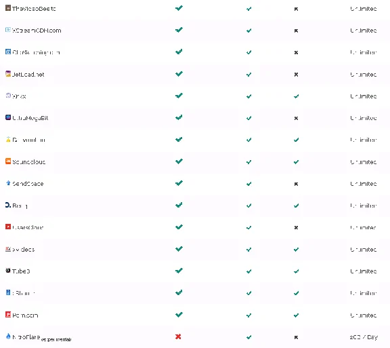This screenshot has height=348, width=390.
Task: Click the Unlimited value in SendSpace row
Action: coord(363,184)
